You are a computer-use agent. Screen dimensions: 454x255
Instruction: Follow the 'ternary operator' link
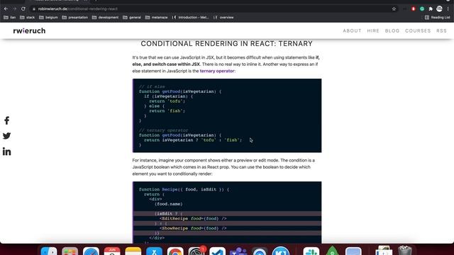click(x=217, y=71)
